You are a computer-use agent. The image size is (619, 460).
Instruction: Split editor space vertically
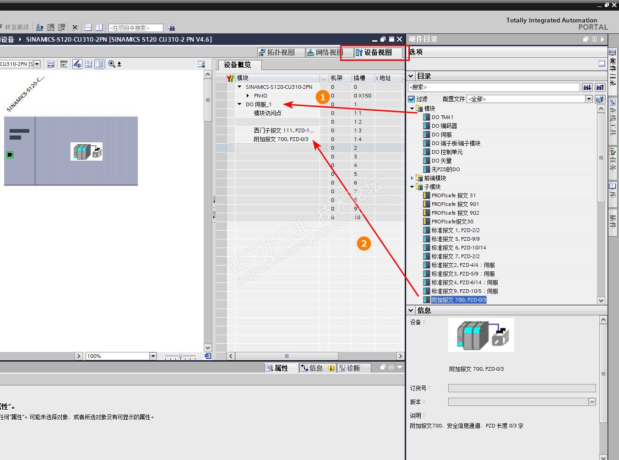click(x=99, y=27)
